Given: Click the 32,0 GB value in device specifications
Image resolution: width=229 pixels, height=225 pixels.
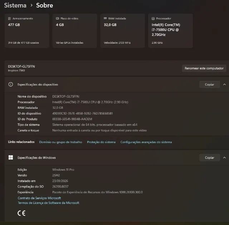Looking at the screenshot, I should (x=58, y=108).
